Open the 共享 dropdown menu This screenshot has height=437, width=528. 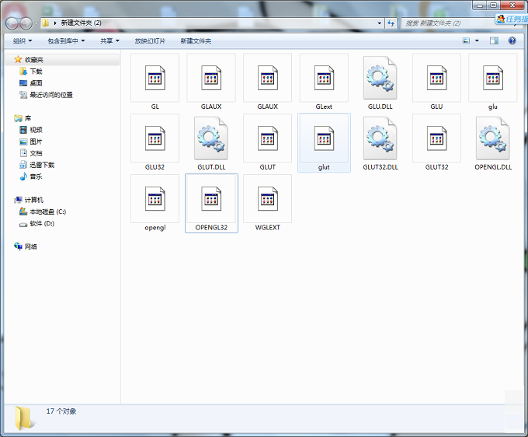coord(109,40)
